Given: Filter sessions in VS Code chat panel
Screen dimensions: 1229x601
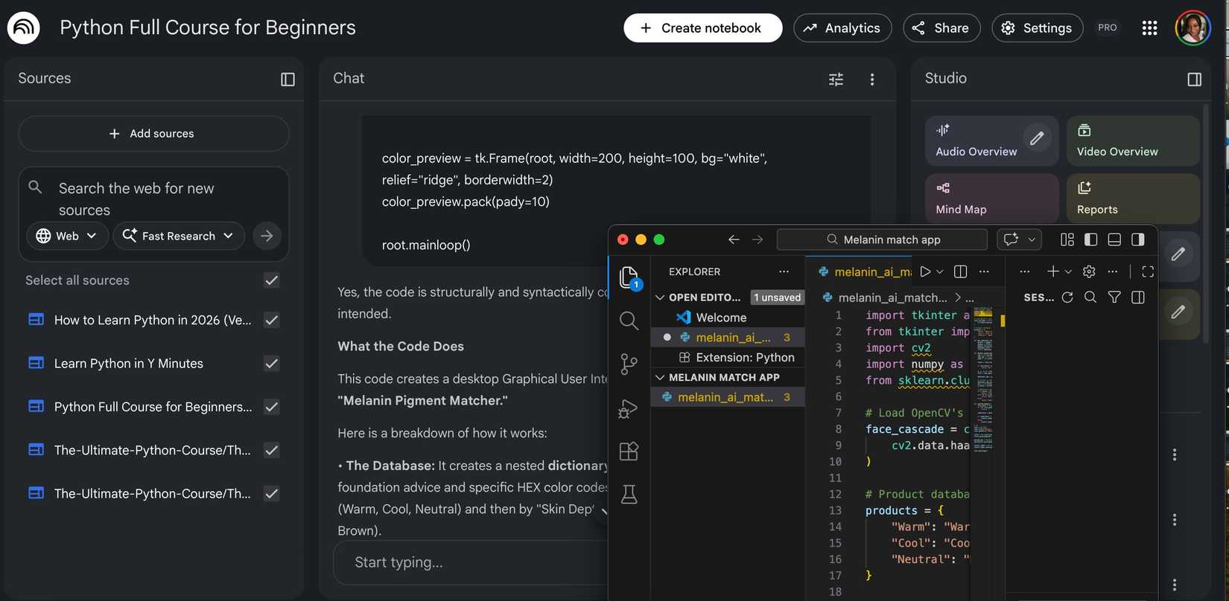Looking at the screenshot, I should (1114, 298).
